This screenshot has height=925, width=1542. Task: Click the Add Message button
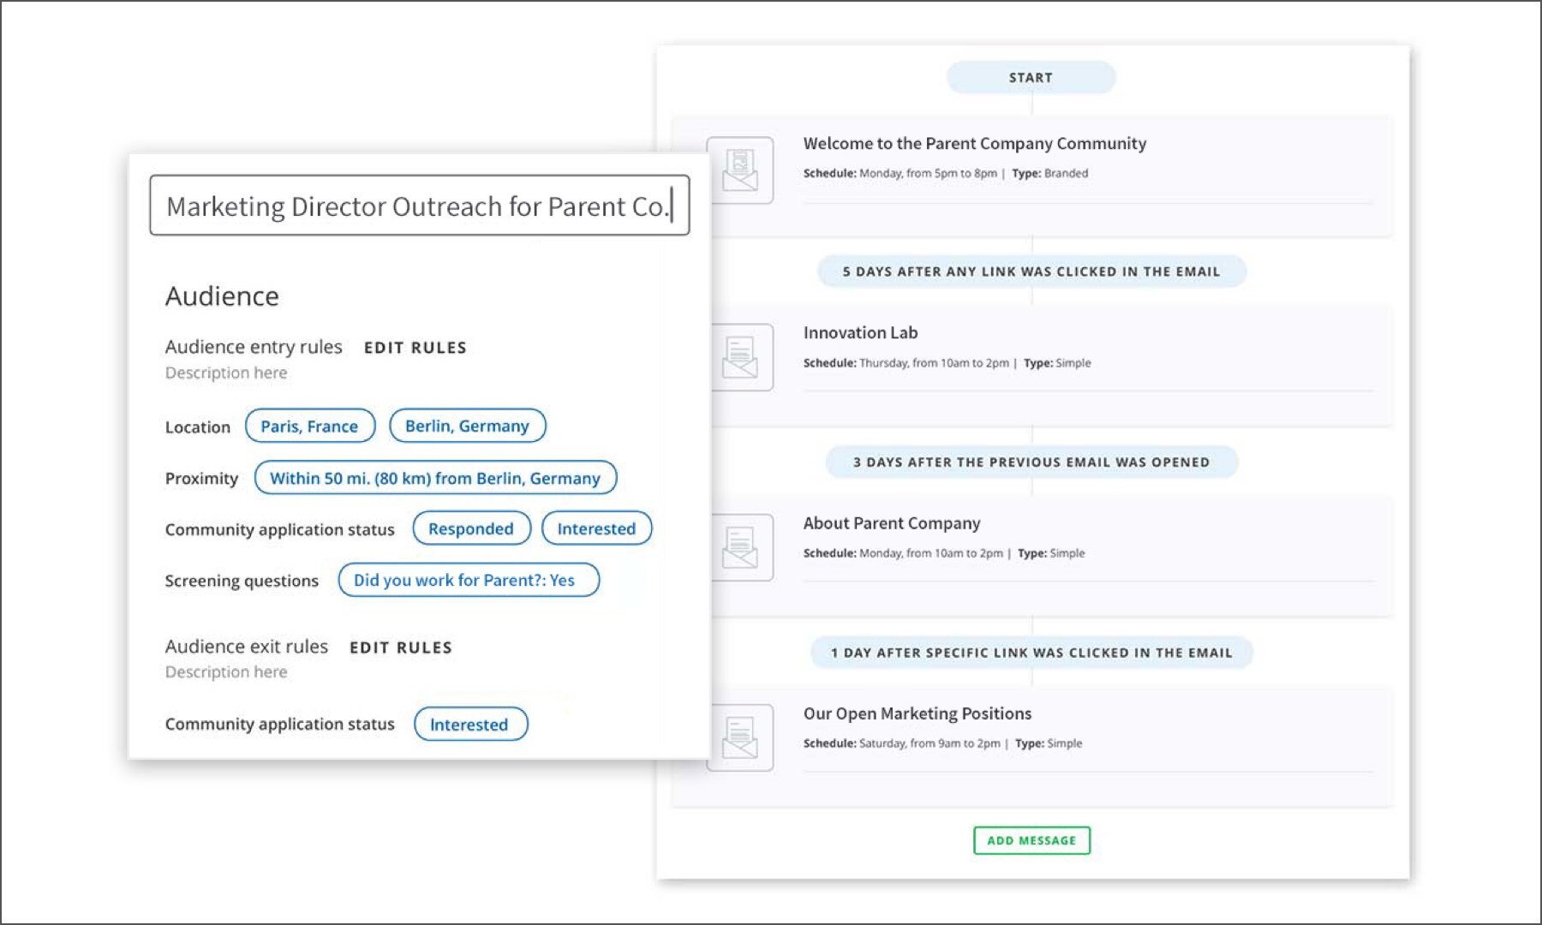tap(1031, 840)
